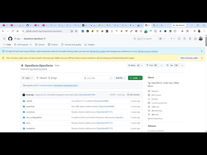The width and height of the screenshot is (207, 155).
Task: Open the green Code dropdown button
Action: [x=135, y=78]
